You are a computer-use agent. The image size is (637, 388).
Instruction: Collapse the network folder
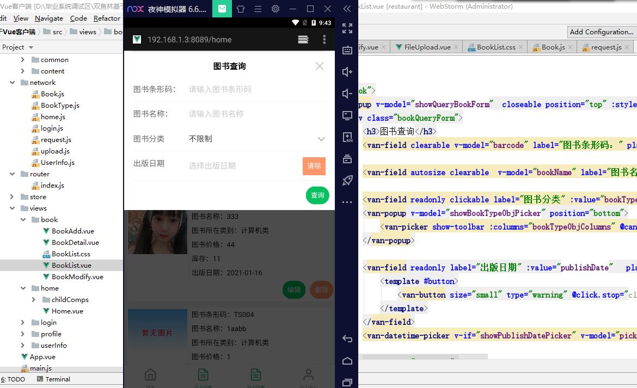12,82
